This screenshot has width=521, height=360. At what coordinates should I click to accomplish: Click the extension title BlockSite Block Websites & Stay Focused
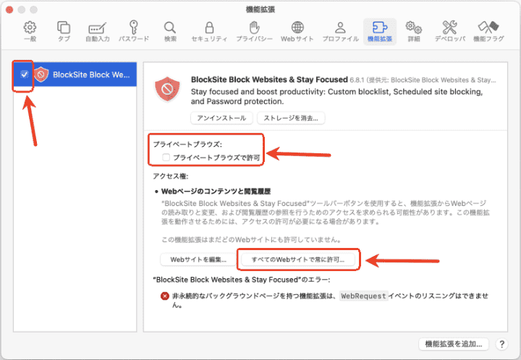point(269,80)
